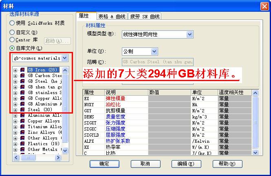This screenshot has width=271, height=176.
Task: Switch to the 属性 tab
Action: [x=86, y=16]
